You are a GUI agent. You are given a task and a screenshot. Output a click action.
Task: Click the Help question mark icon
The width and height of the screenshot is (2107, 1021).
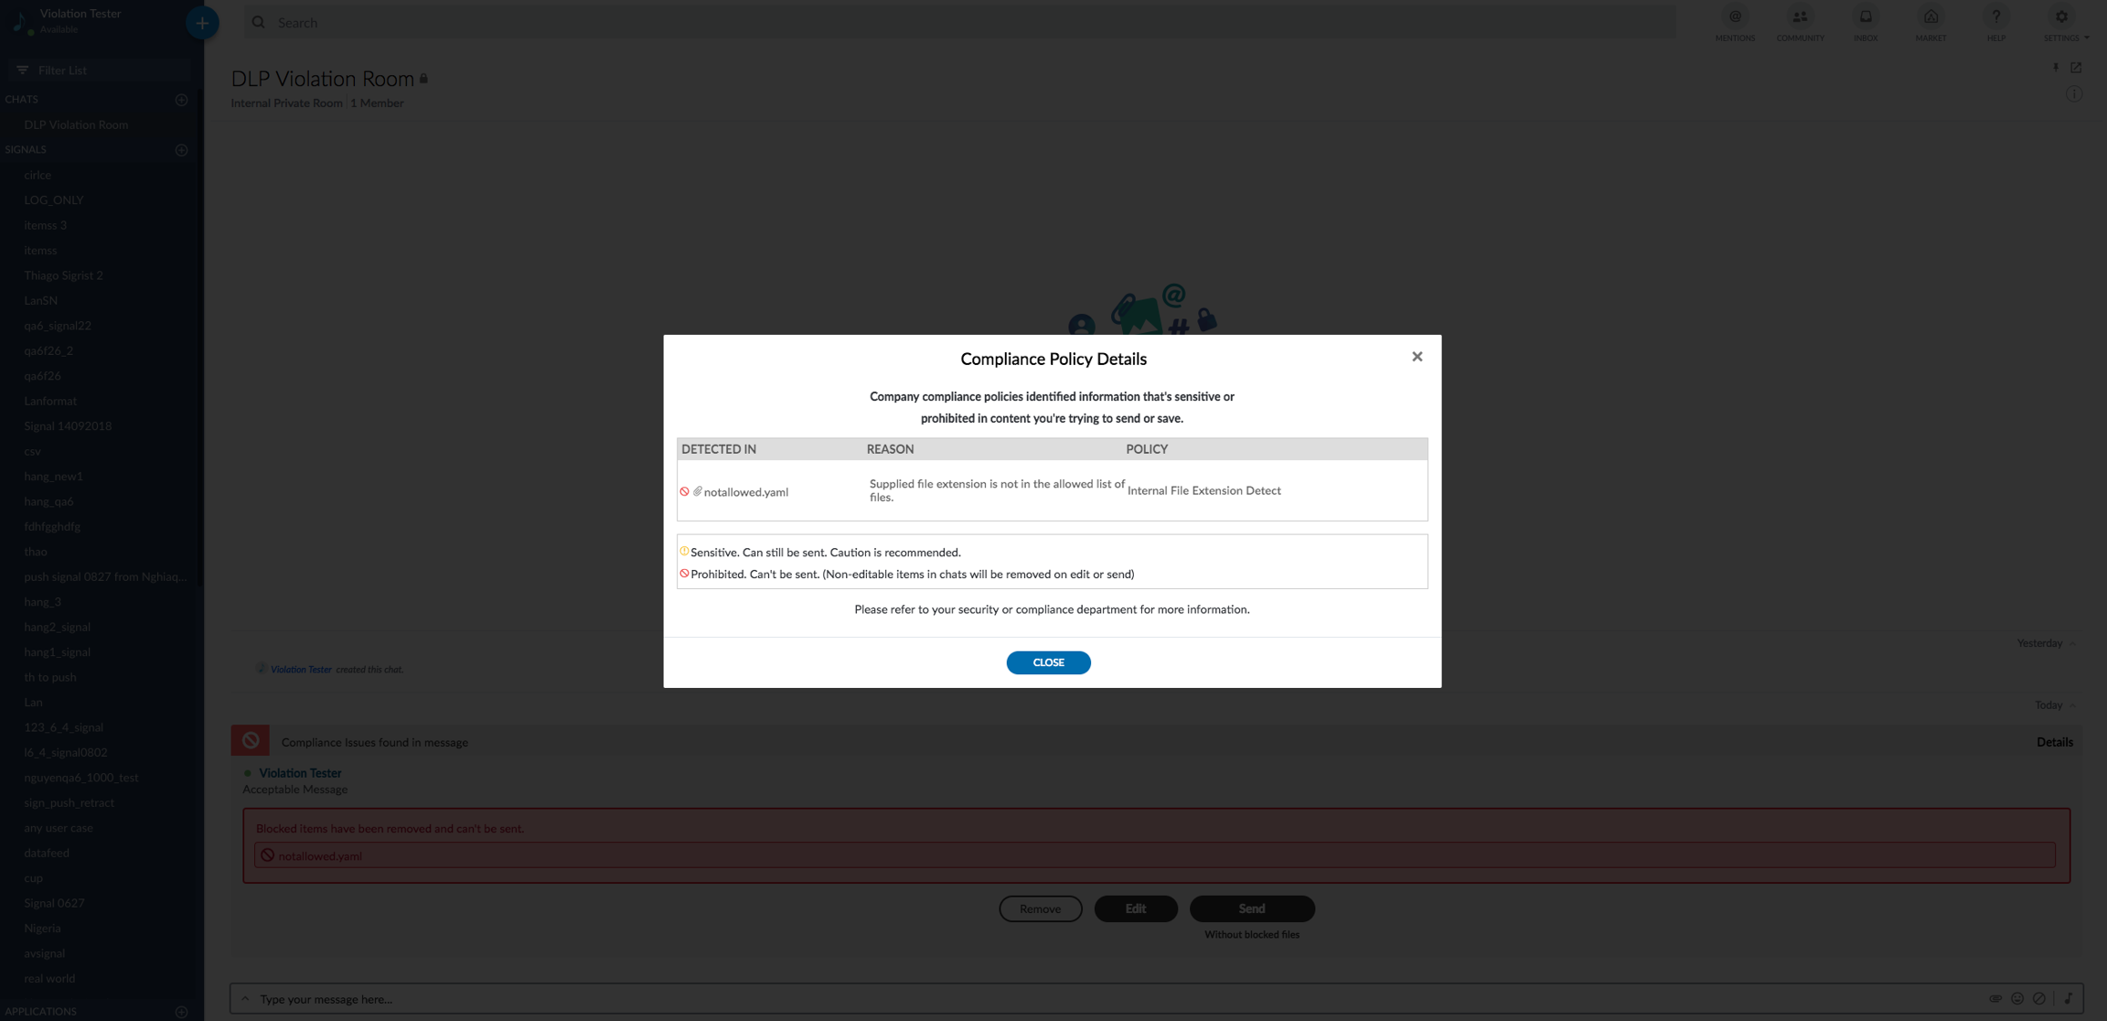(1995, 17)
